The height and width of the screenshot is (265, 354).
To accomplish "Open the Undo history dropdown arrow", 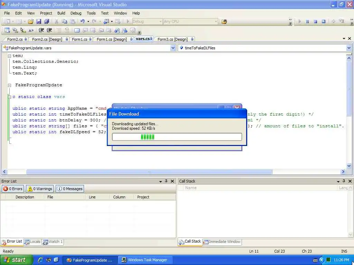I will [x=88, y=21].
